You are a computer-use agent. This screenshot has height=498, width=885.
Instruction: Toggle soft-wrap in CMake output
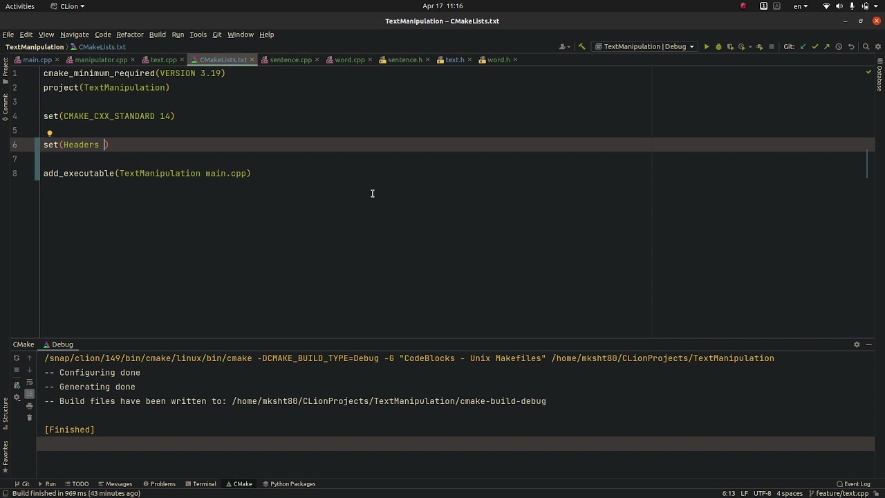point(29,382)
